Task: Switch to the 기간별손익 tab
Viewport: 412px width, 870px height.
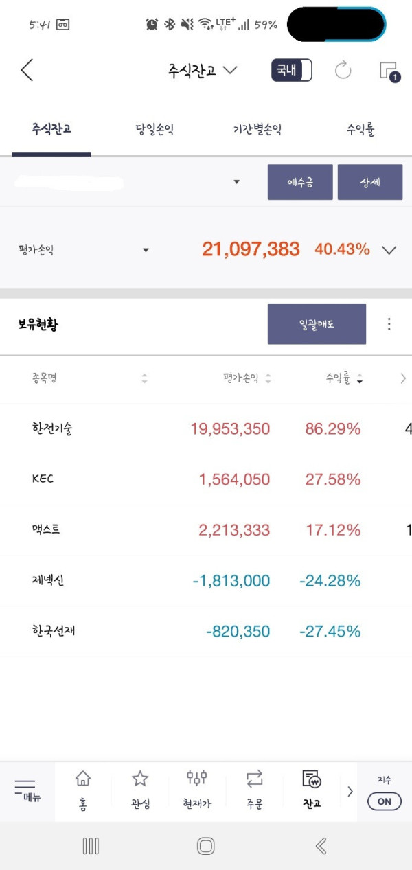Action: point(257,130)
